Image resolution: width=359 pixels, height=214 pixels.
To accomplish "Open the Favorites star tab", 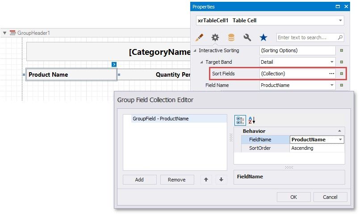I will point(263,37).
